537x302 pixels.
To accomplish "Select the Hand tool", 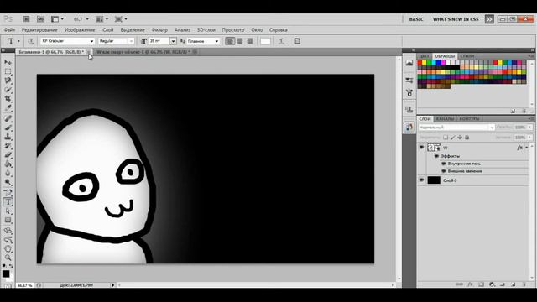I will click(8, 249).
